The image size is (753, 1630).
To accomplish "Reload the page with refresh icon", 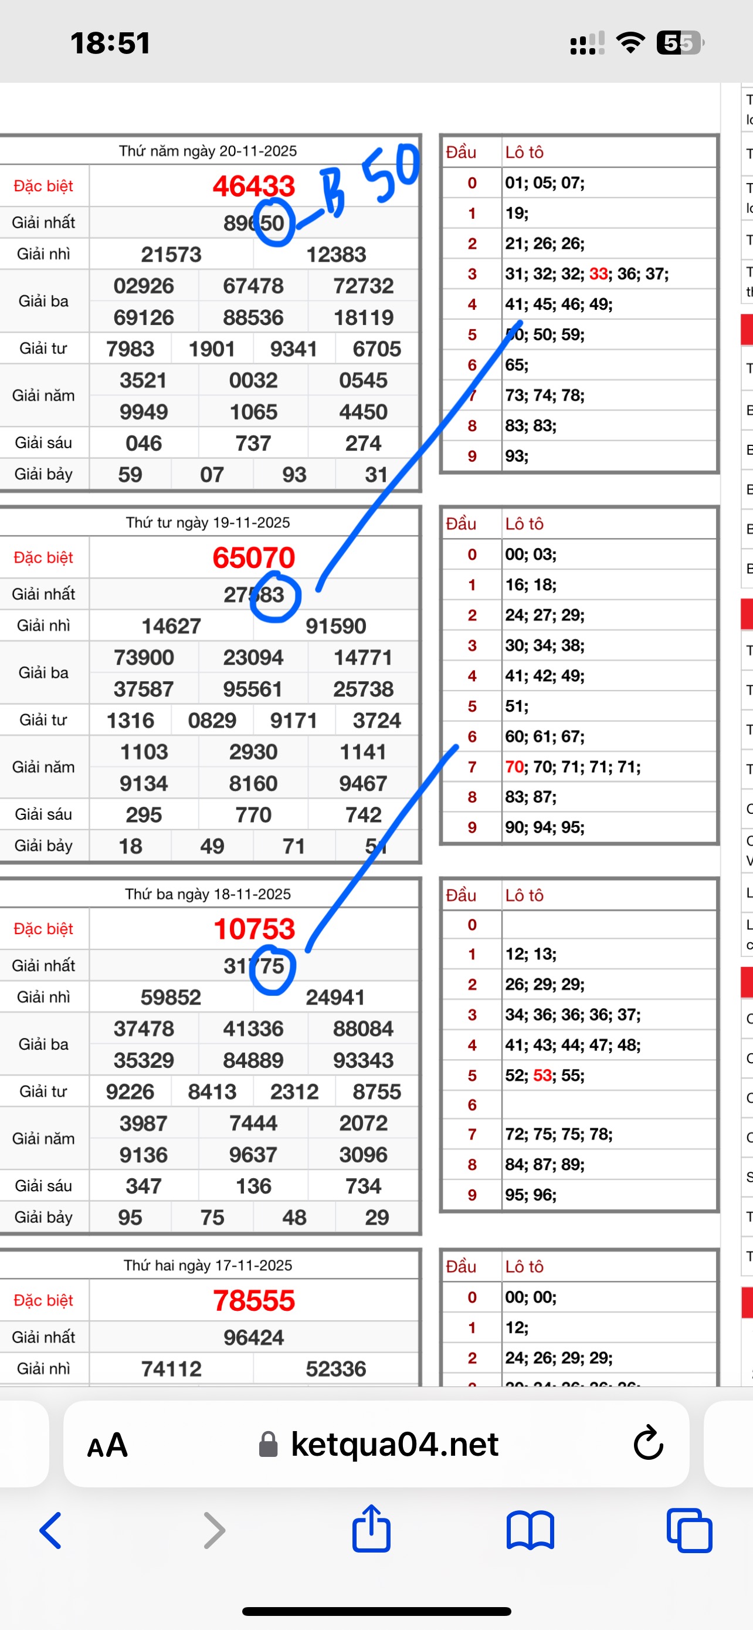I will coord(648,1444).
